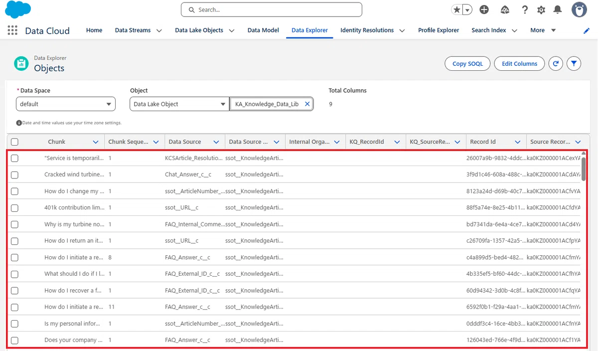598x351 pixels.
Task: Open the filter funnel icon
Action: coord(574,63)
